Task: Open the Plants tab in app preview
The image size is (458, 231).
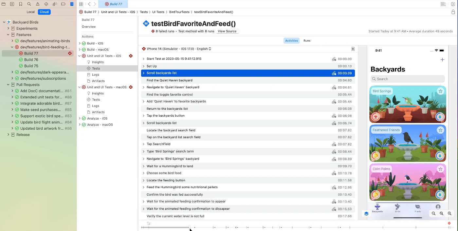Action: coord(418,208)
